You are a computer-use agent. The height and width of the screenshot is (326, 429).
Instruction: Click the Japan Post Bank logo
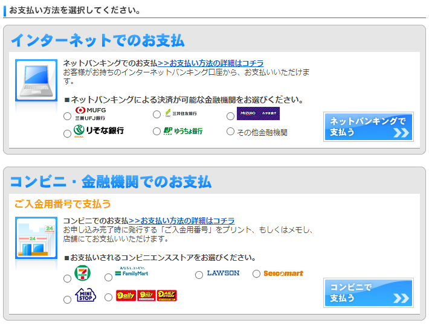182,130
